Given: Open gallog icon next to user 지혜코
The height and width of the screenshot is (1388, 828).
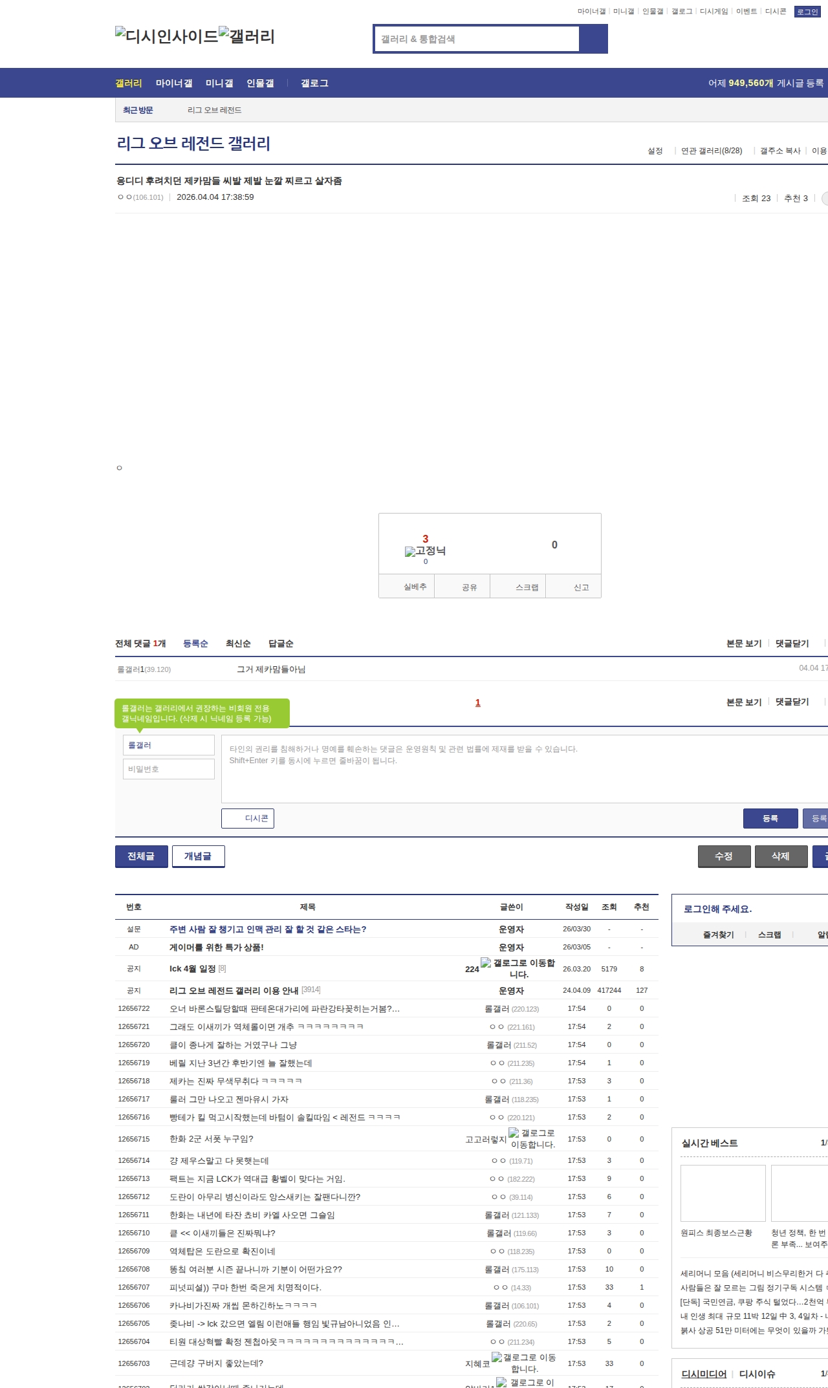Looking at the screenshot, I should 497,1357.
